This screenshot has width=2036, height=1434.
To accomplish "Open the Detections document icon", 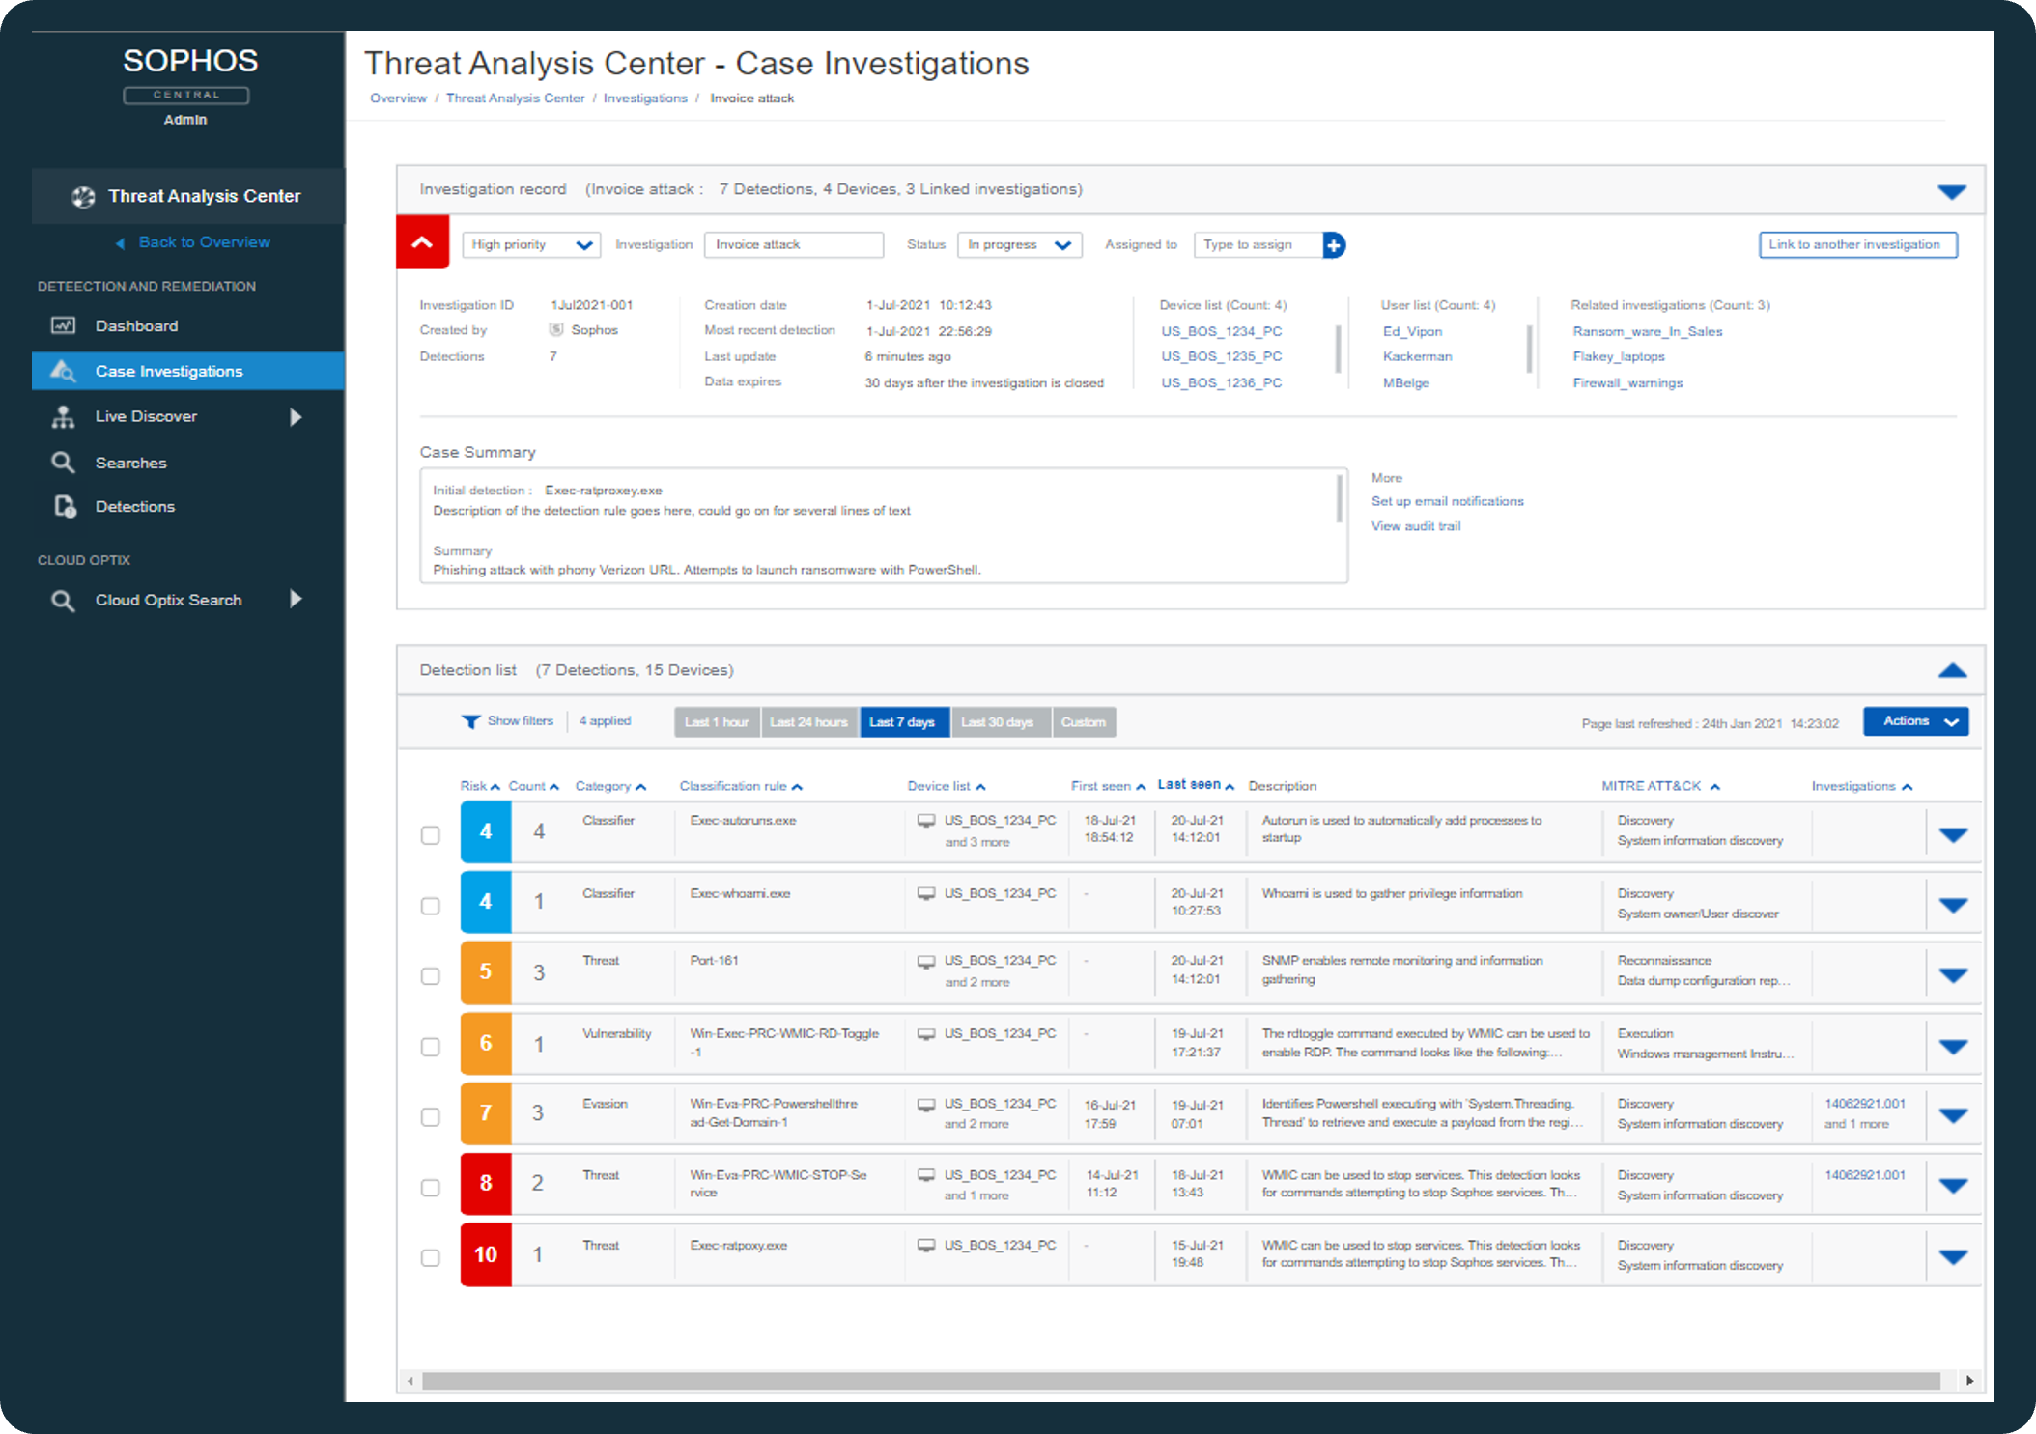I will [x=65, y=506].
